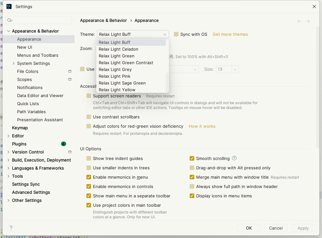Click the forward navigation arrow
Screen dimensions: 322x238
click(x=308, y=21)
